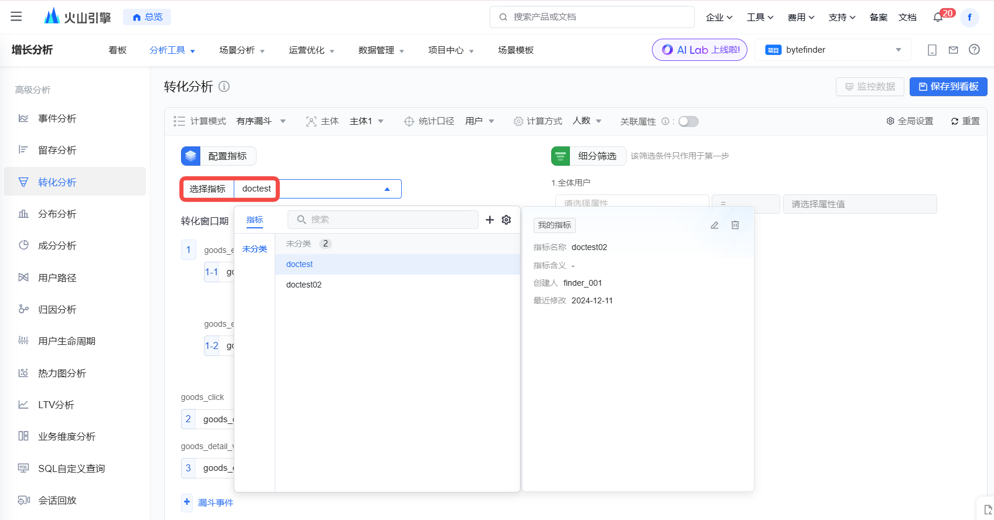Screen dimensions: 994x520
Task: Click the 细分筛选 filter icon
Action: coord(561,156)
